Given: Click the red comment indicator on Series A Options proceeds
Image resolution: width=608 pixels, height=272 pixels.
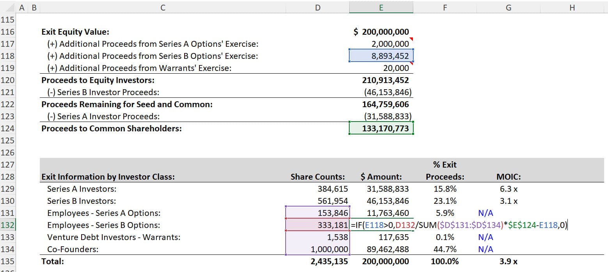Looking at the screenshot, I should (x=411, y=39).
